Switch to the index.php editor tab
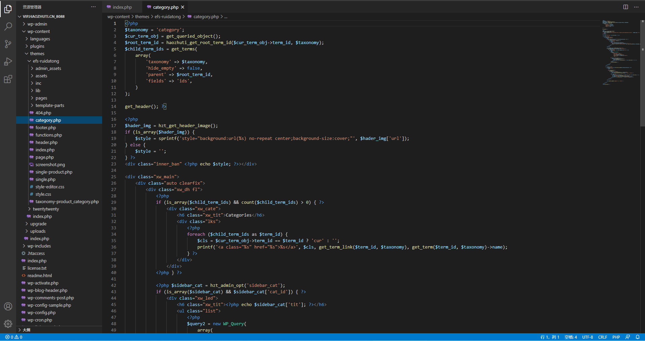The height and width of the screenshot is (341, 645). (x=122, y=7)
